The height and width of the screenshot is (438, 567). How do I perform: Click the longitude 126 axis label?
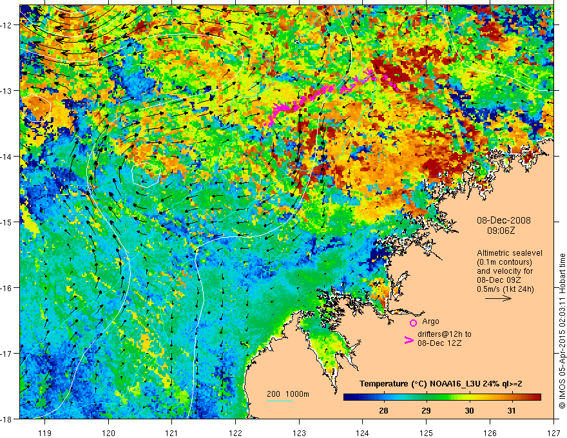pyautogui.click(x=490, y=433)
